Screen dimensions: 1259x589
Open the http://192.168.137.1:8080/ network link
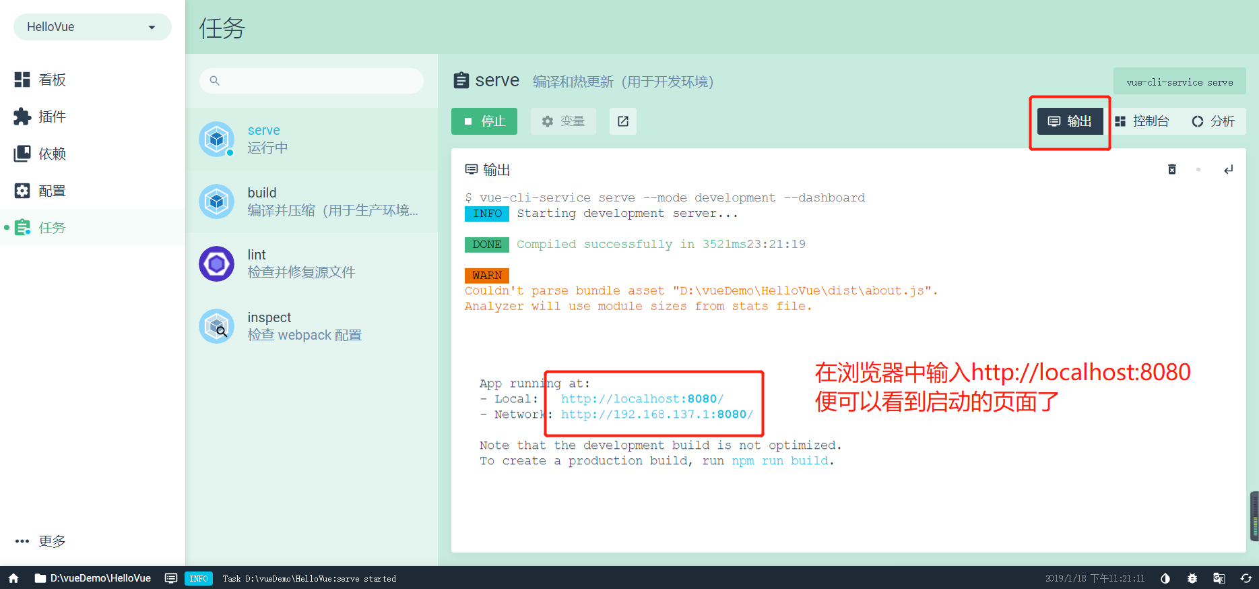click(657, 414)
